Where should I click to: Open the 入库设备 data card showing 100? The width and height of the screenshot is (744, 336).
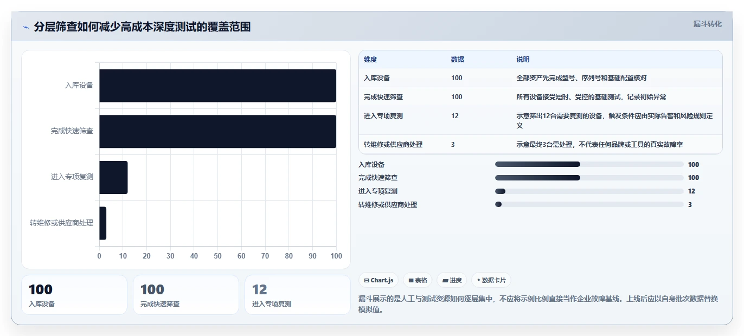[74, 295]
